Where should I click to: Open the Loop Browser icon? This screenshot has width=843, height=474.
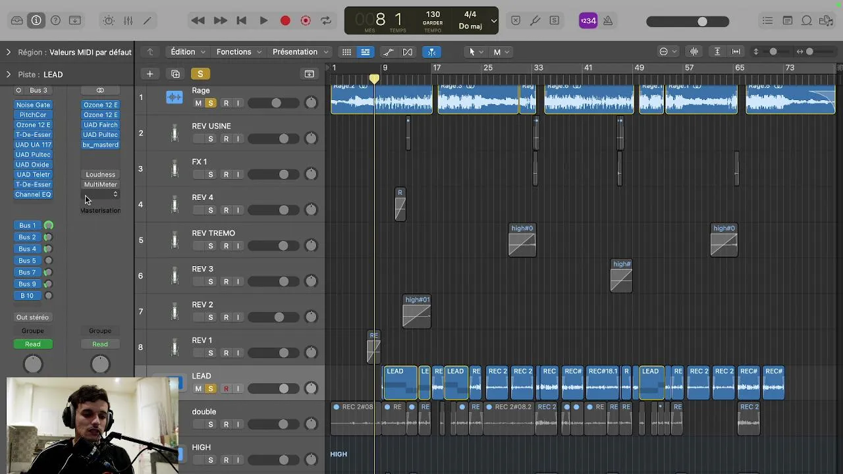click(807, 20)
